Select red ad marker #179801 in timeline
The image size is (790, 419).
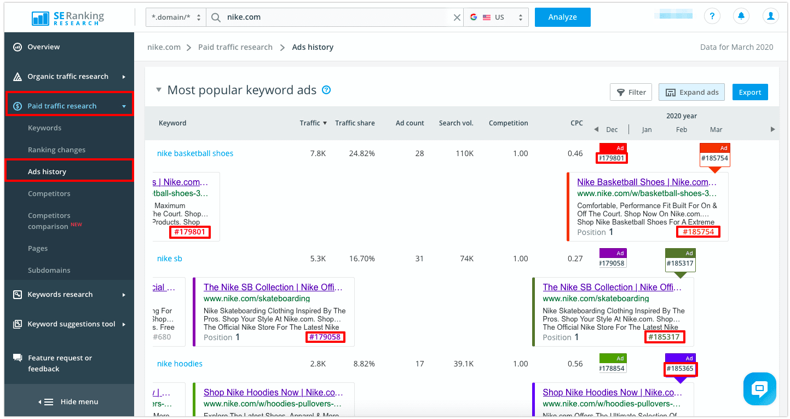pos(613,154)
